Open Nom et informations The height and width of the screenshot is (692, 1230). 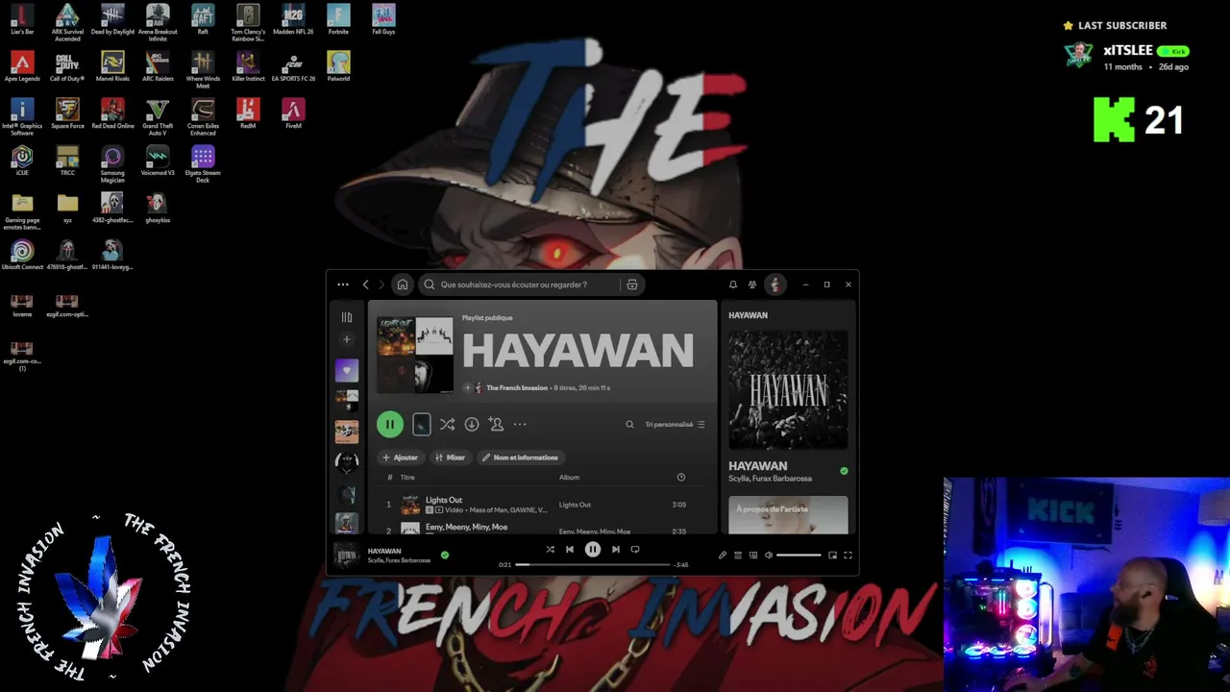(x=520, y=457)
